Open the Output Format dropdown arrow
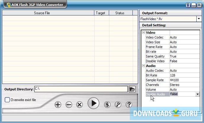Screen dimensions: 204x123 tap(199, 19)
